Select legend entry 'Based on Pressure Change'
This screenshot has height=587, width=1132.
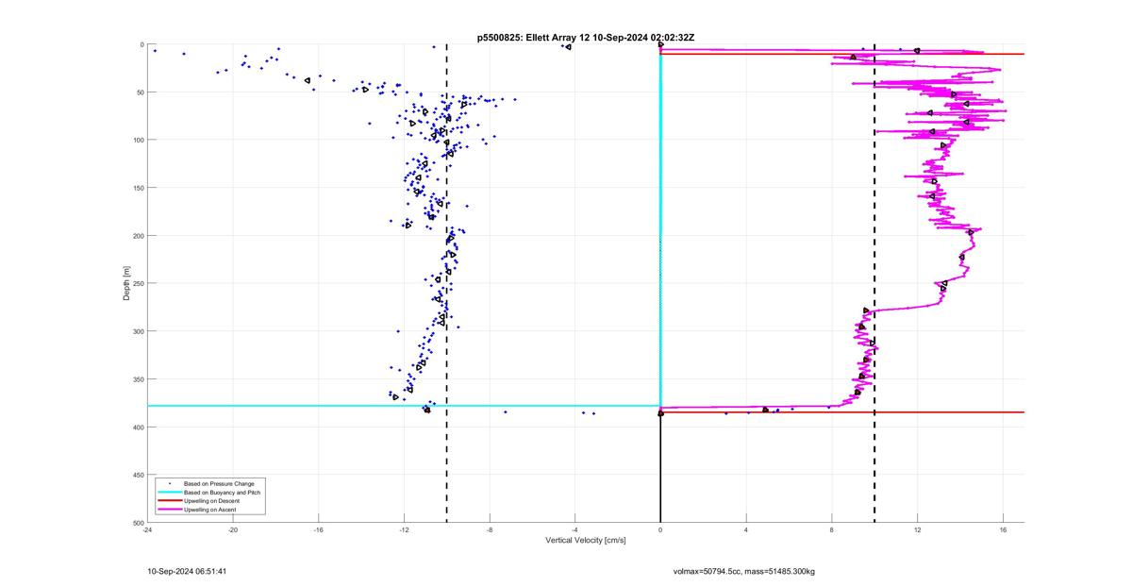pyautogui.click(x=219, y=483)
